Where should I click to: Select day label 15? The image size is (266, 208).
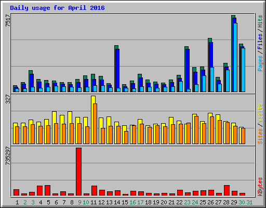pyautogui.click(x=125, y=202)
